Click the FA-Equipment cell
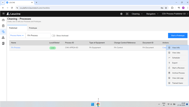189x107 pixels. point(95,47)
